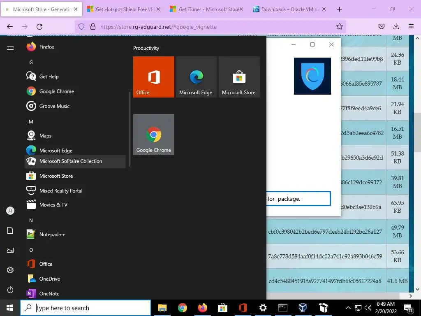
Task: Select the 'Microsoft Store - Generation' tab
Action: click(42, 9)
